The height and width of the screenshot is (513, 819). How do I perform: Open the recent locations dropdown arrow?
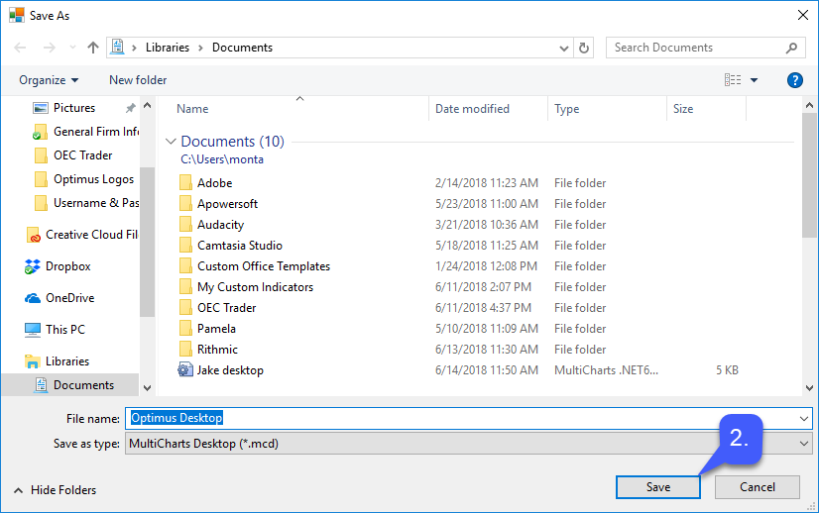coord(72,48)
